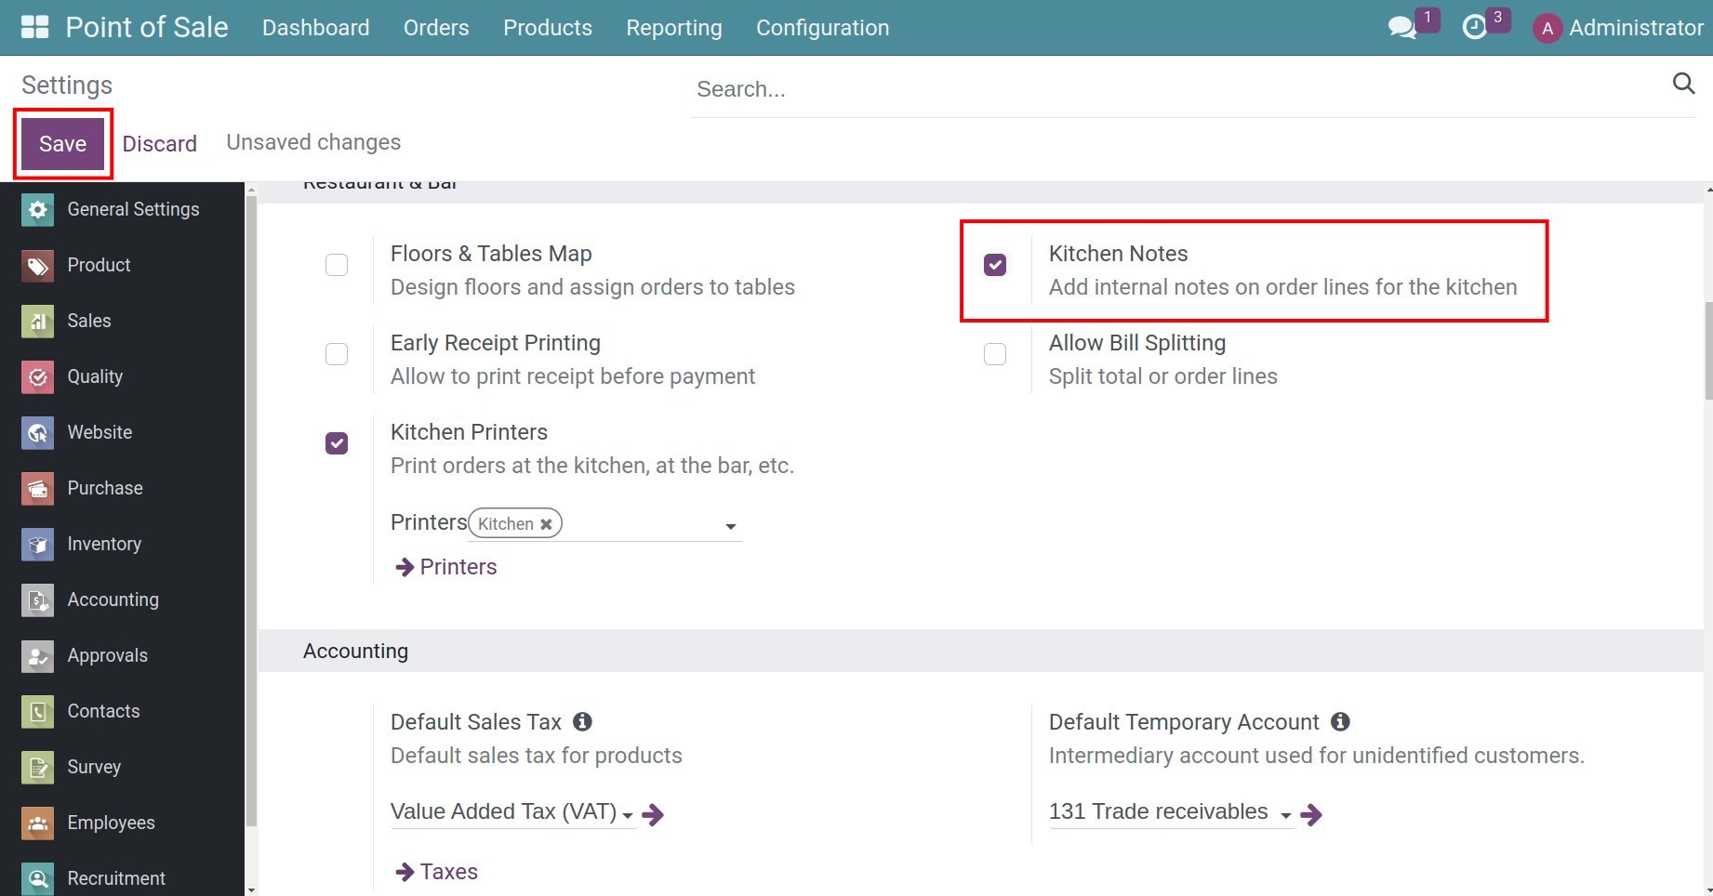Viewport: 1713px width, 896px height.
Task: Select Inventory label in settings sidebar
Action: [104, 544]
